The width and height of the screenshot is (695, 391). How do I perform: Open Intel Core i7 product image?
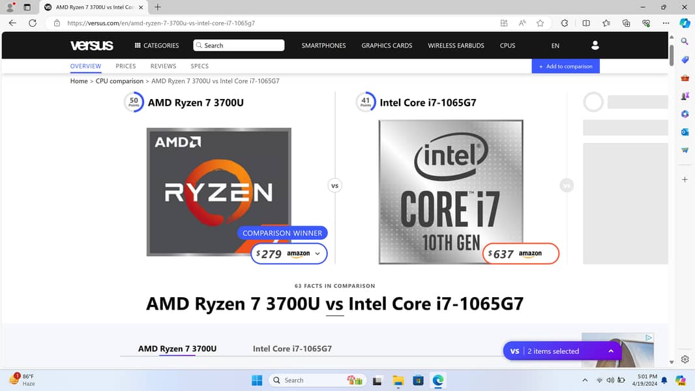pyautogui.click(x=451, y=192)
